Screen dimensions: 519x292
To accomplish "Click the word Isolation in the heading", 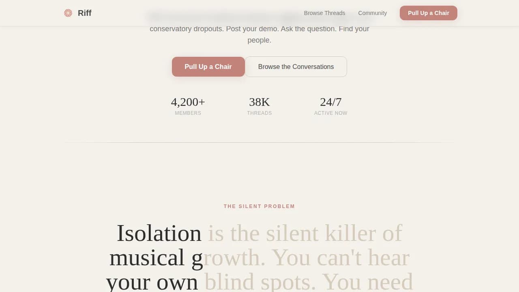I will click(159, 233).
